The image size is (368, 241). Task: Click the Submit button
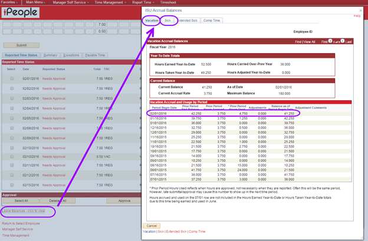pyautogui.click(x=21, y=45)
